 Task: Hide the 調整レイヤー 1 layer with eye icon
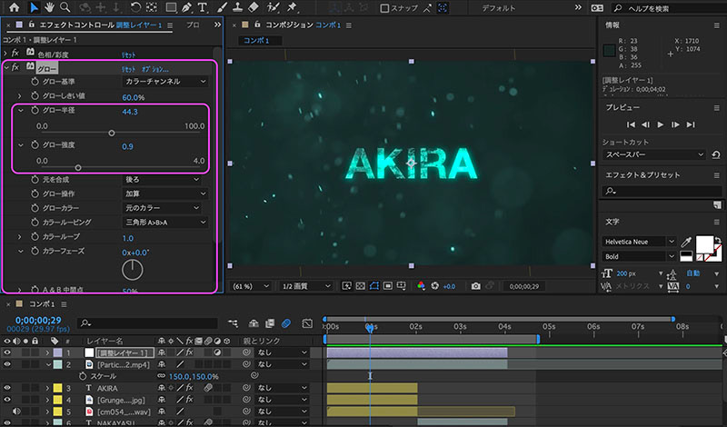pyautogui.click(x=7, y=353)
